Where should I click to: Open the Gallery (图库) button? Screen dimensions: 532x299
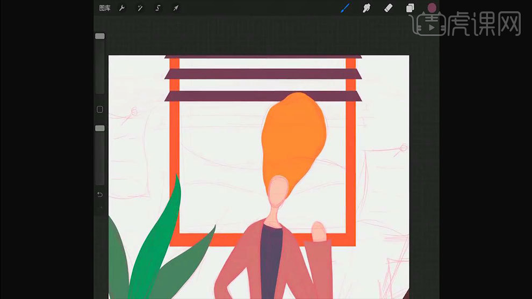(104, 8)
